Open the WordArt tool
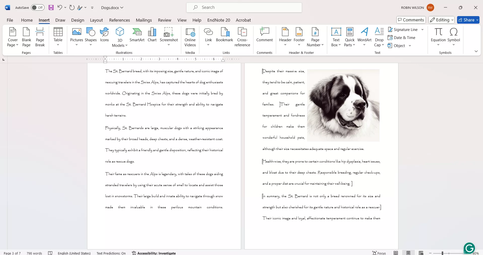This screenshot has height=255, width=483. 364,35
